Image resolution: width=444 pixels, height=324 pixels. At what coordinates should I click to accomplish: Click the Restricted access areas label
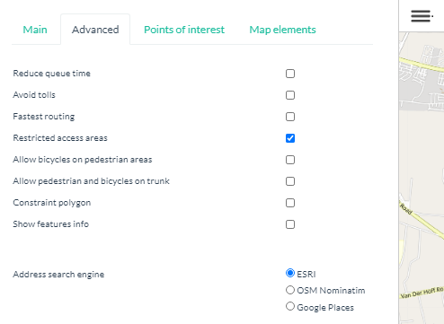[x=60, y=138]
